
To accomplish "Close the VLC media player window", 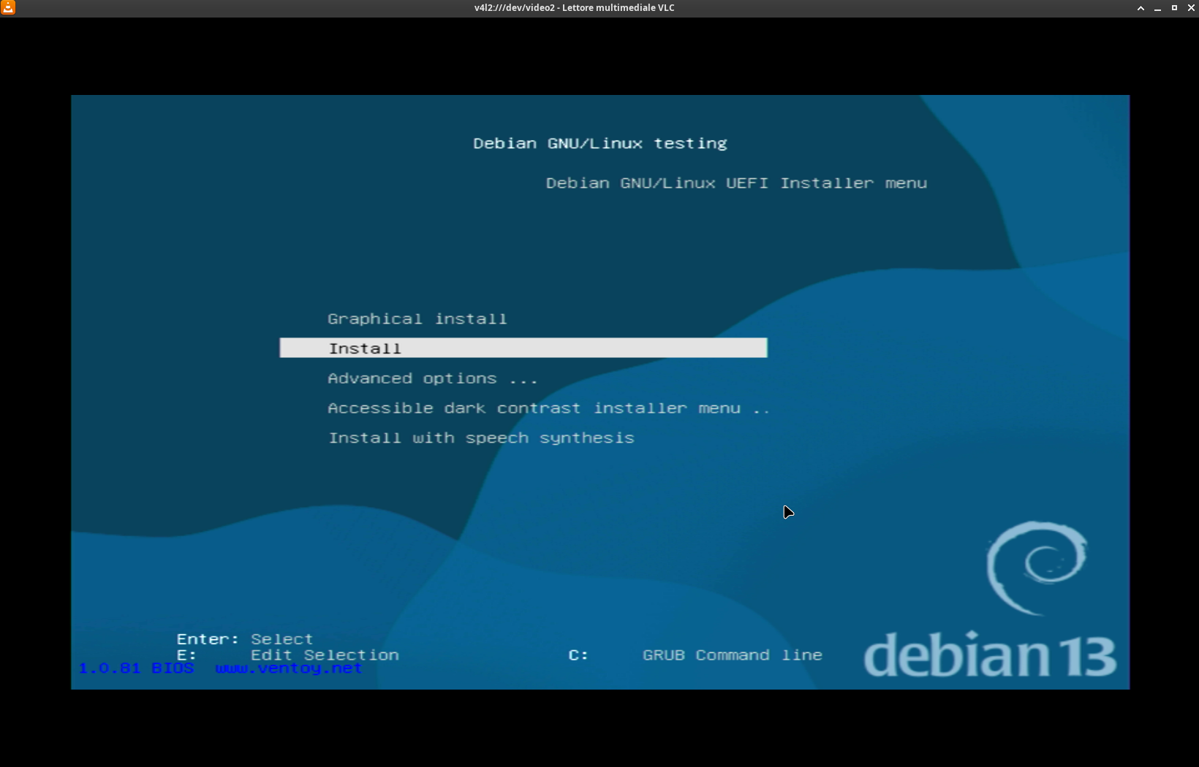I will pos(1190,8).
